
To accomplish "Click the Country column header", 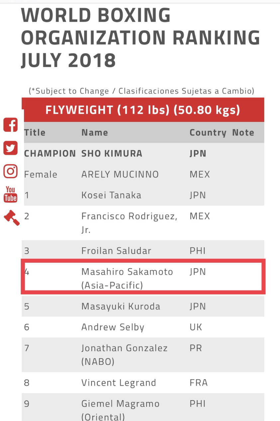I will (208, 133).
